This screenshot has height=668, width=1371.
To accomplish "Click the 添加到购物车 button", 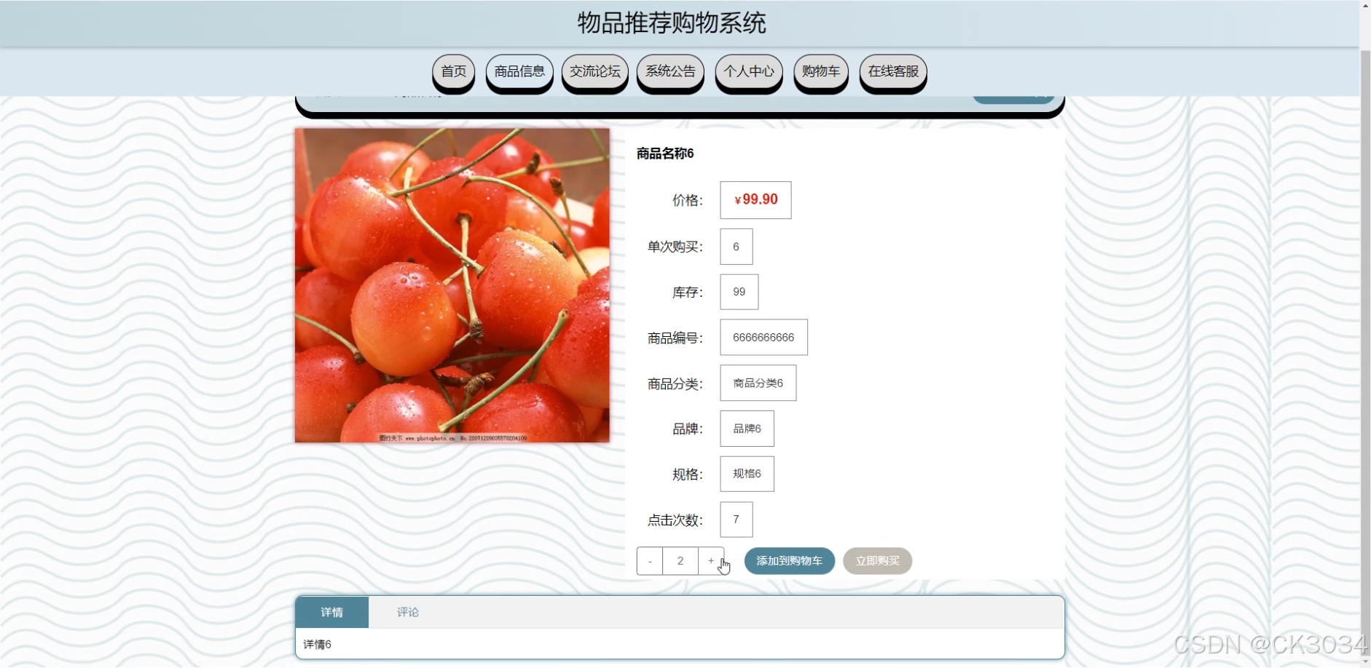I will coord(790,561).
